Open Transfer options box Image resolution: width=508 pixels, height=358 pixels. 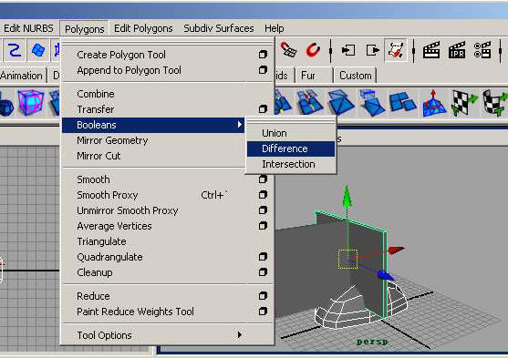click(263, 109)
